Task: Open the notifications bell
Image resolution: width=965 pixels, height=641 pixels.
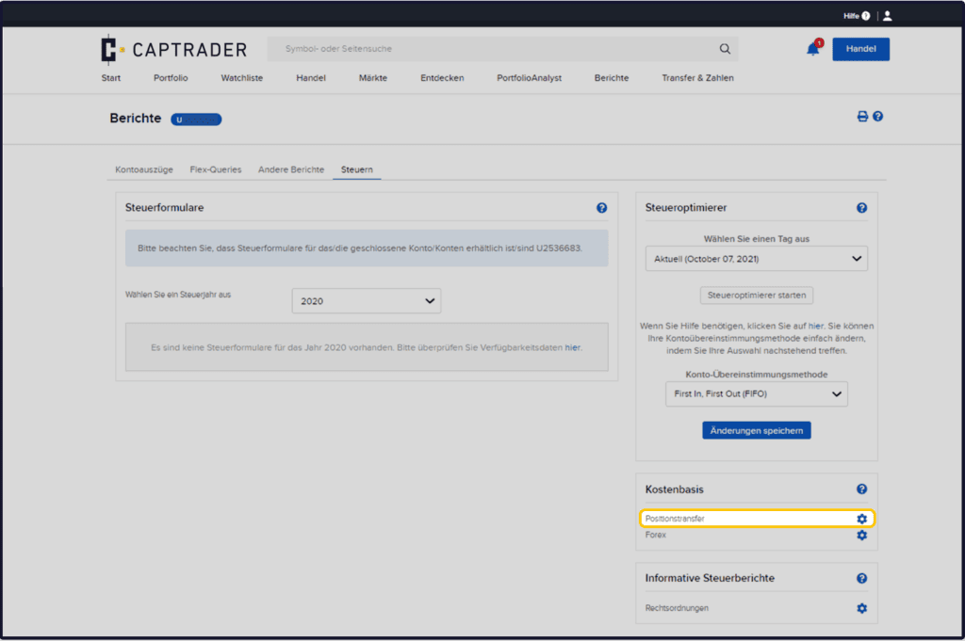Action: 813,49
